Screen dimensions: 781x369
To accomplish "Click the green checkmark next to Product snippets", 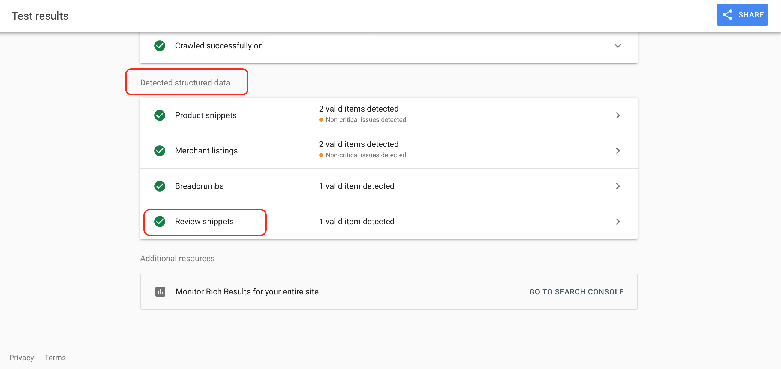I will [160, 115].
